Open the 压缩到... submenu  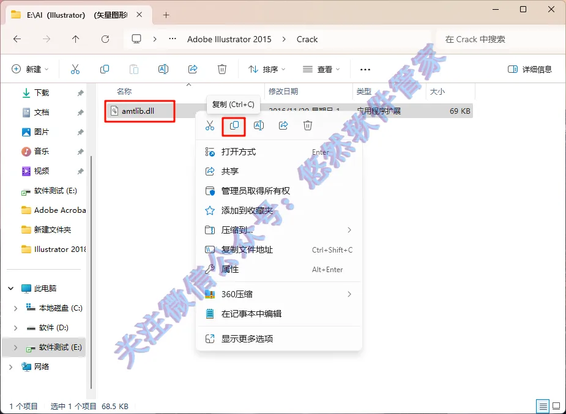[x=278, y=230]
